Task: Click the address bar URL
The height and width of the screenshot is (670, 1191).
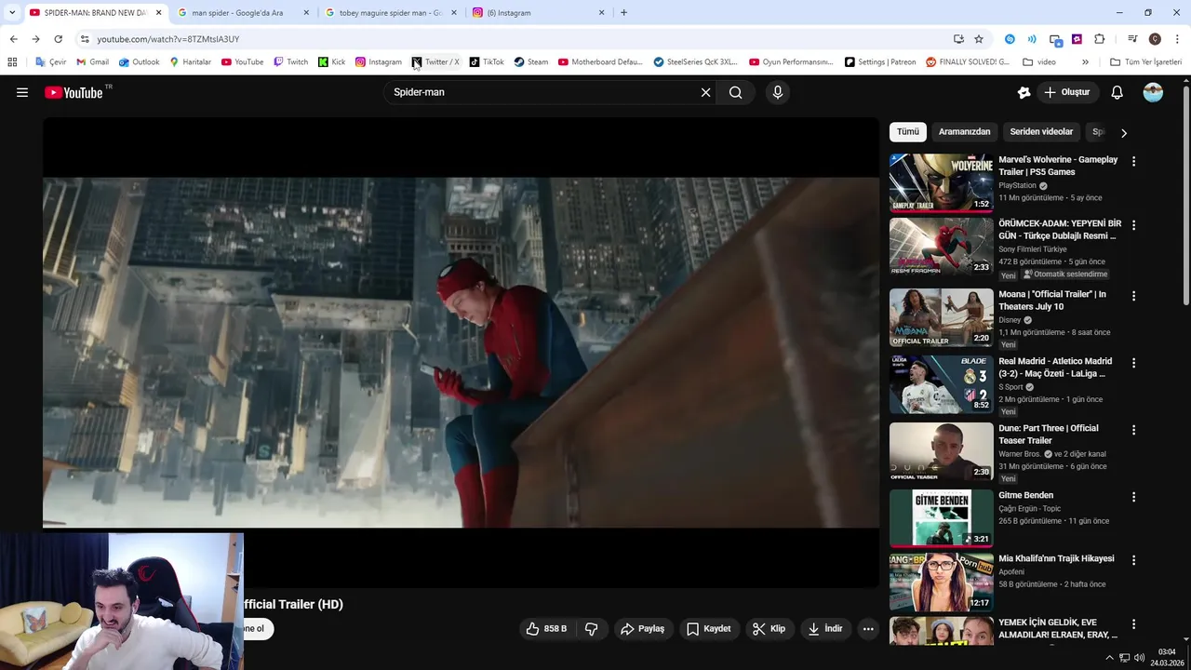Action: tap(168, 39)
